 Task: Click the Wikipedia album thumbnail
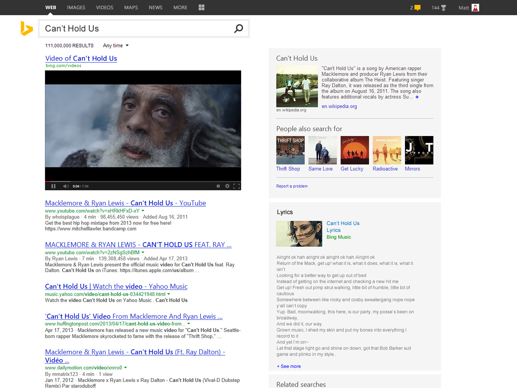click(297, 86)
